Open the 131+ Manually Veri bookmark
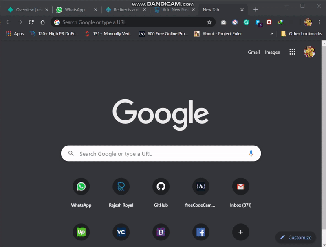Viewport: 326px width, 247px height. (x=109, y=34)
